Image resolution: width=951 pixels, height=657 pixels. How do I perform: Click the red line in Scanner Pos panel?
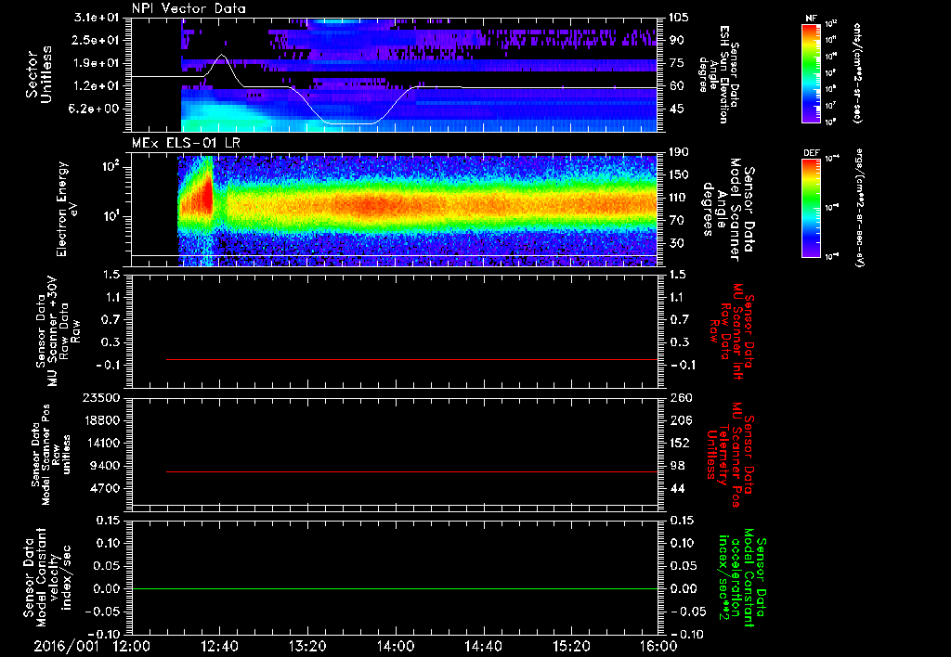(x=411, y=471)
